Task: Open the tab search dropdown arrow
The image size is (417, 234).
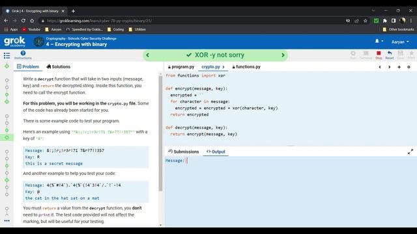Action: pyautogui.click(x=373, y=10)
